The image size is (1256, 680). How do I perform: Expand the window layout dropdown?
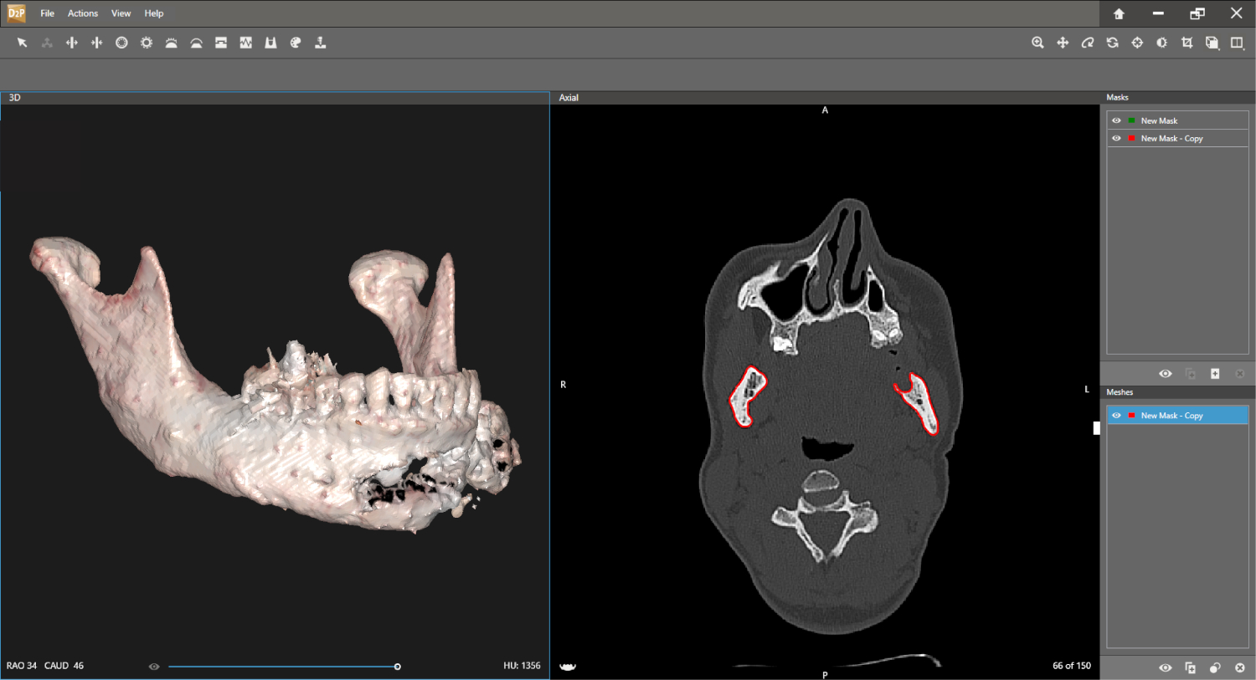[x=1237, y=43]
